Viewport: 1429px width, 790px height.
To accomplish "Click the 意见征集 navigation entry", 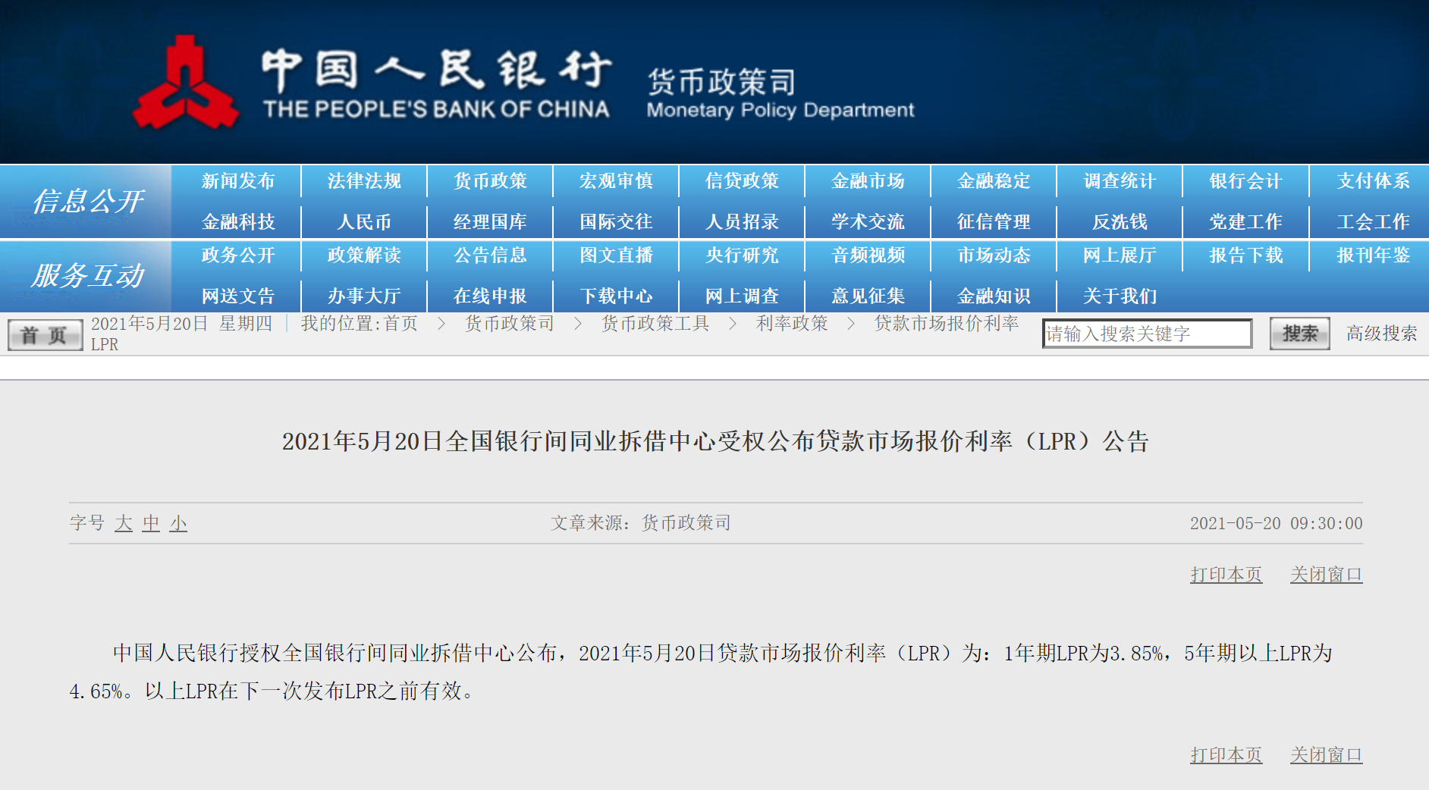I will tap(868, 296).
